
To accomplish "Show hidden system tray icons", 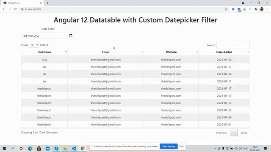I will 215,148.
